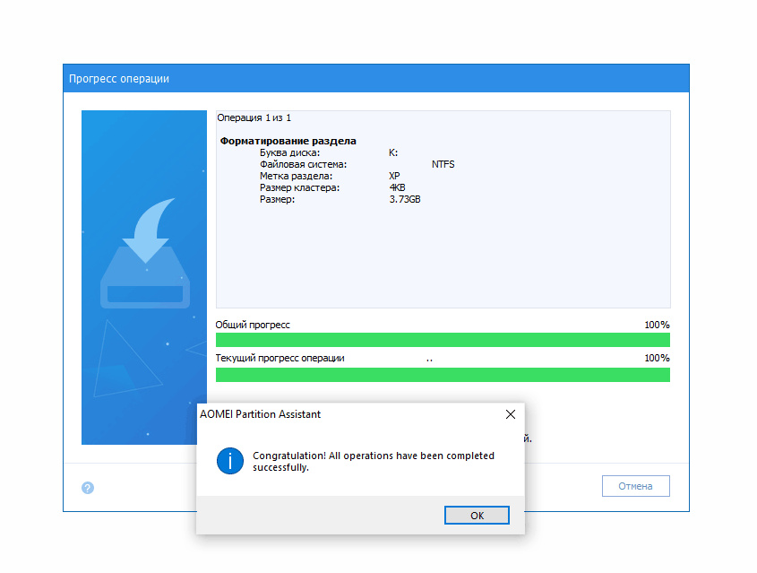
Task: Click the 100% value beside Текущий прогресс операции
Action: click(x=657, y=358)
